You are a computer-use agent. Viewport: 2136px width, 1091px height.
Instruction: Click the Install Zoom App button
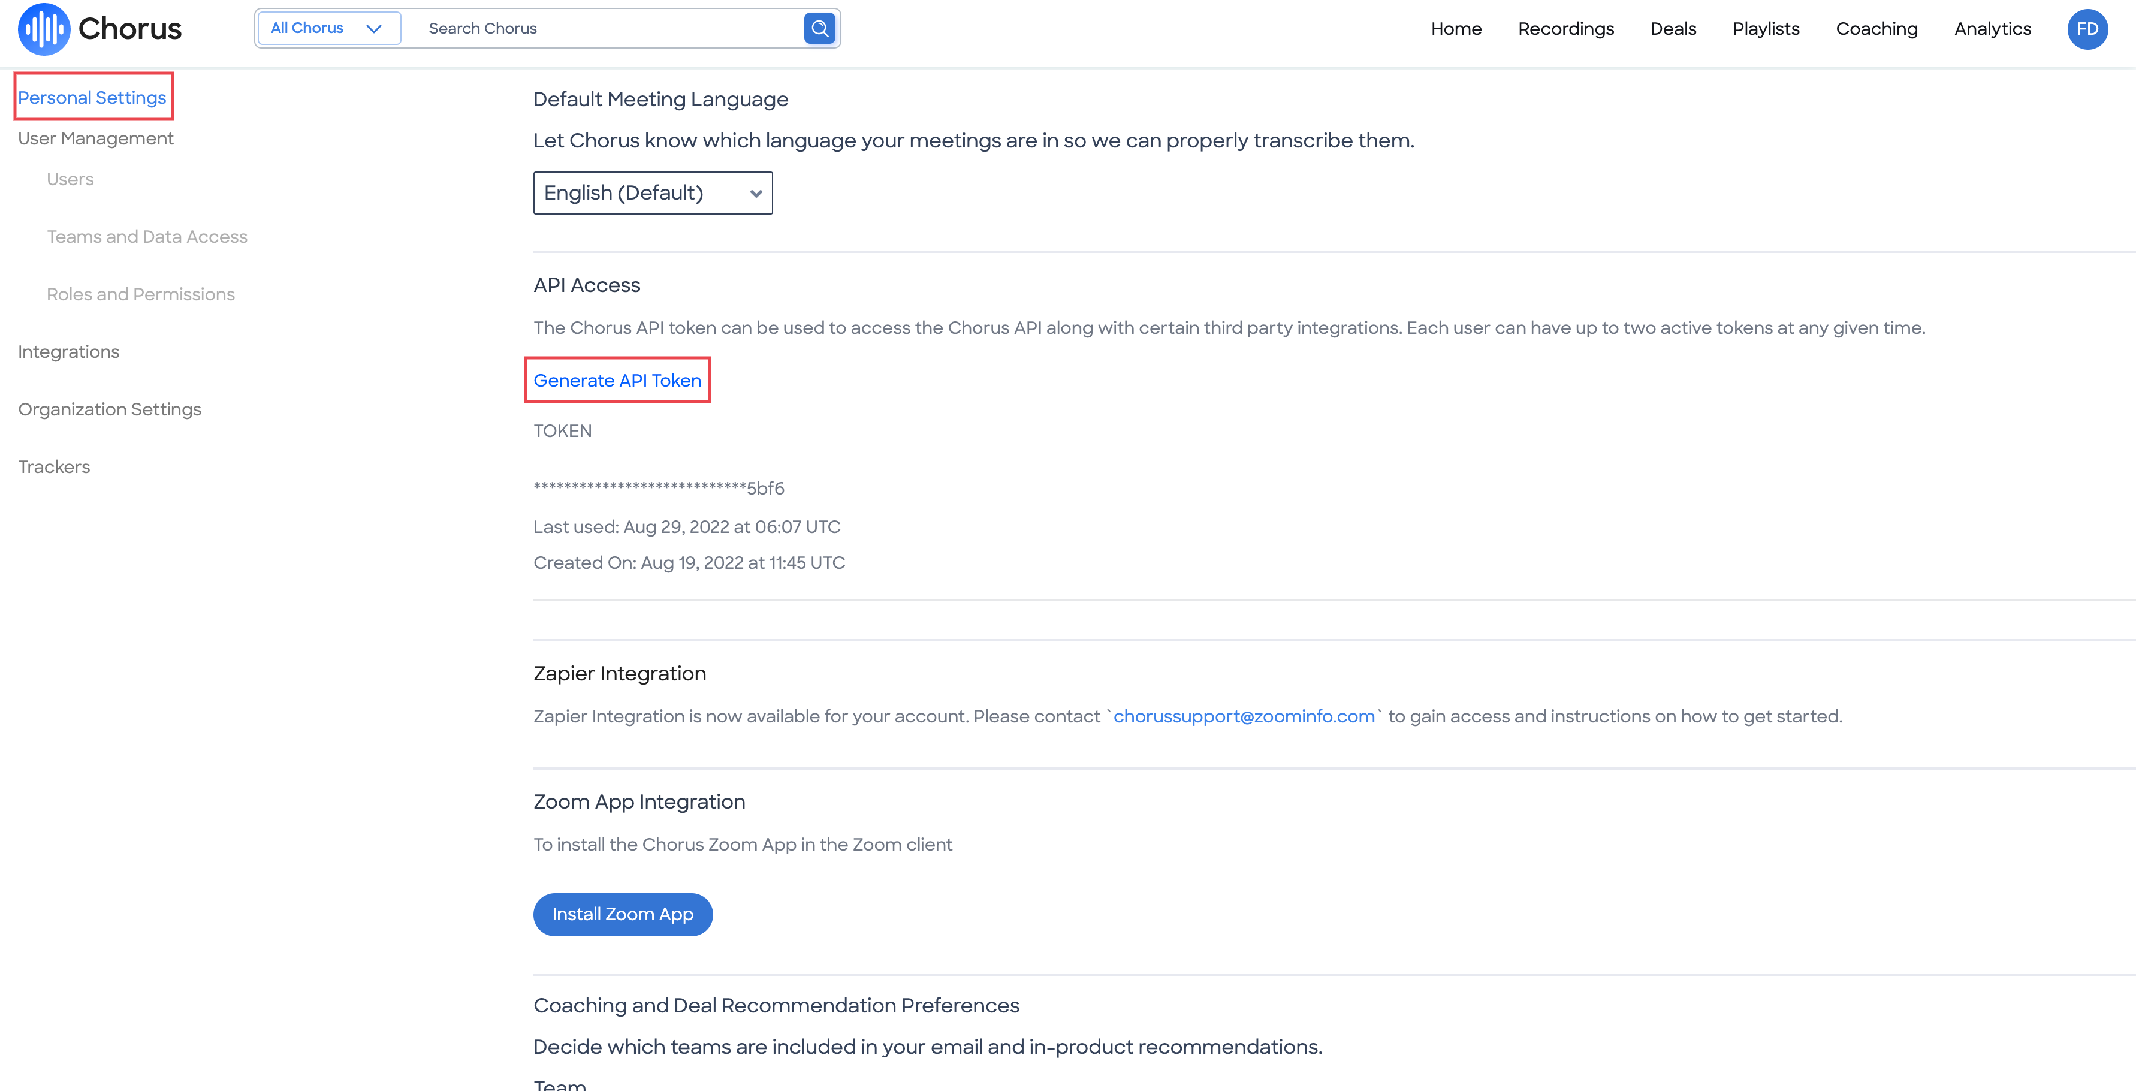pyautogui.click(x=623, y=914)
